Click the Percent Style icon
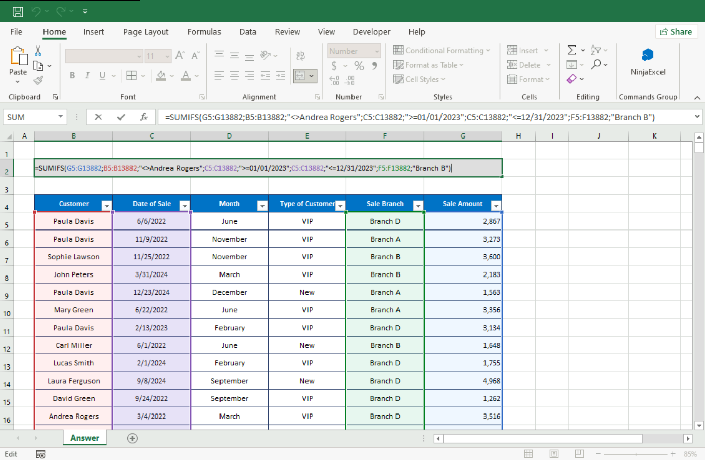The width and height of the screenshot is (705, 460). pos(359,66)
